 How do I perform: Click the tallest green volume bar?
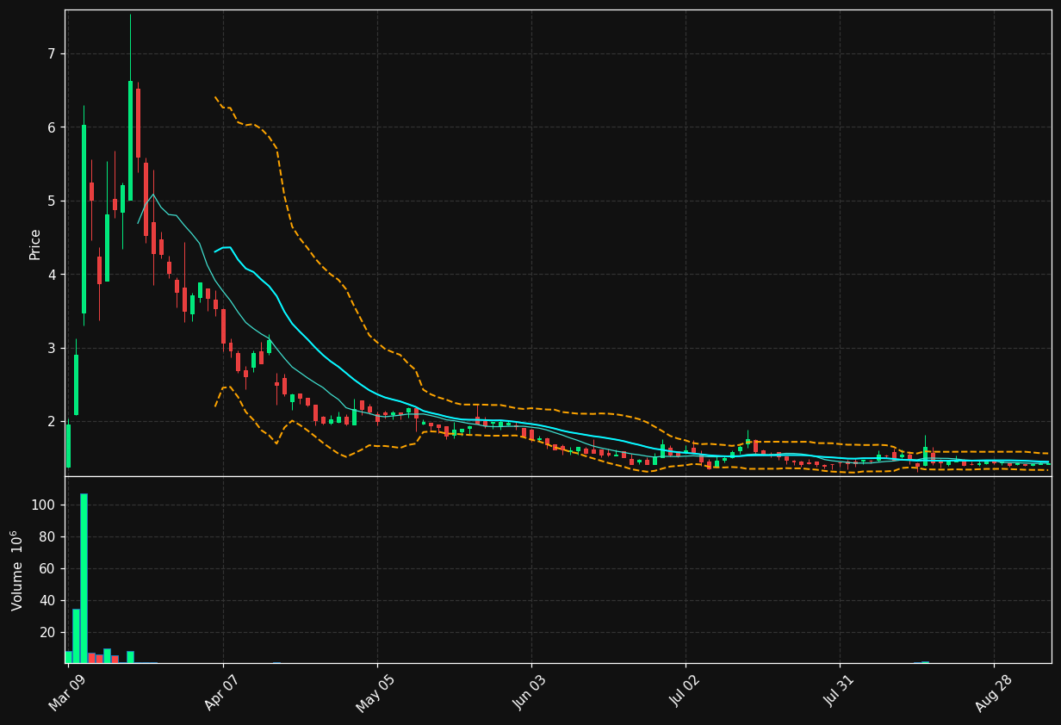coord(84,579)
